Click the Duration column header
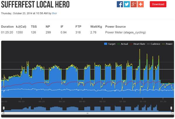This screenshot has width=175, height=119. 7,27
